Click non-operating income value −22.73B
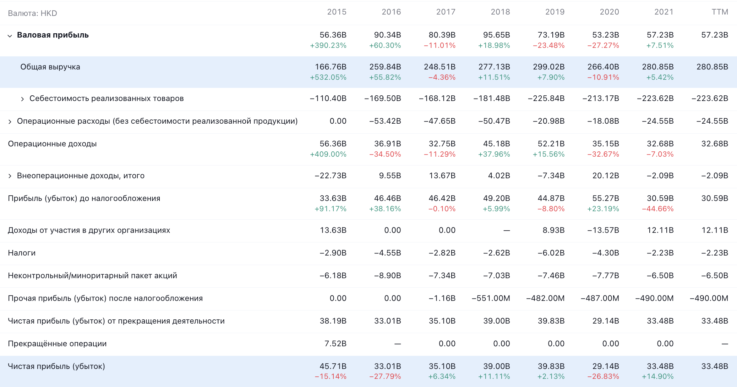Screen dimensions: 737x387 pos(331,176)
